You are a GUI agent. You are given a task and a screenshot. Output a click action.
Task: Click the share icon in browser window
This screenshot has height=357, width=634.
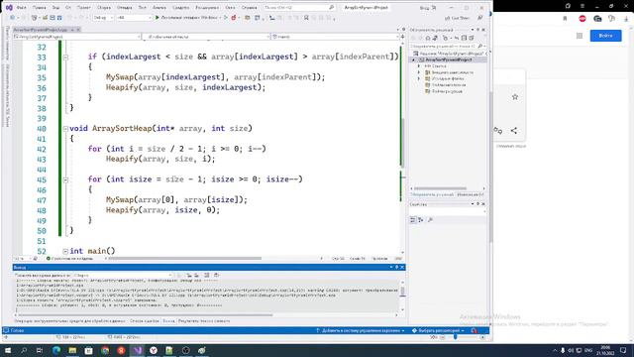514,130
